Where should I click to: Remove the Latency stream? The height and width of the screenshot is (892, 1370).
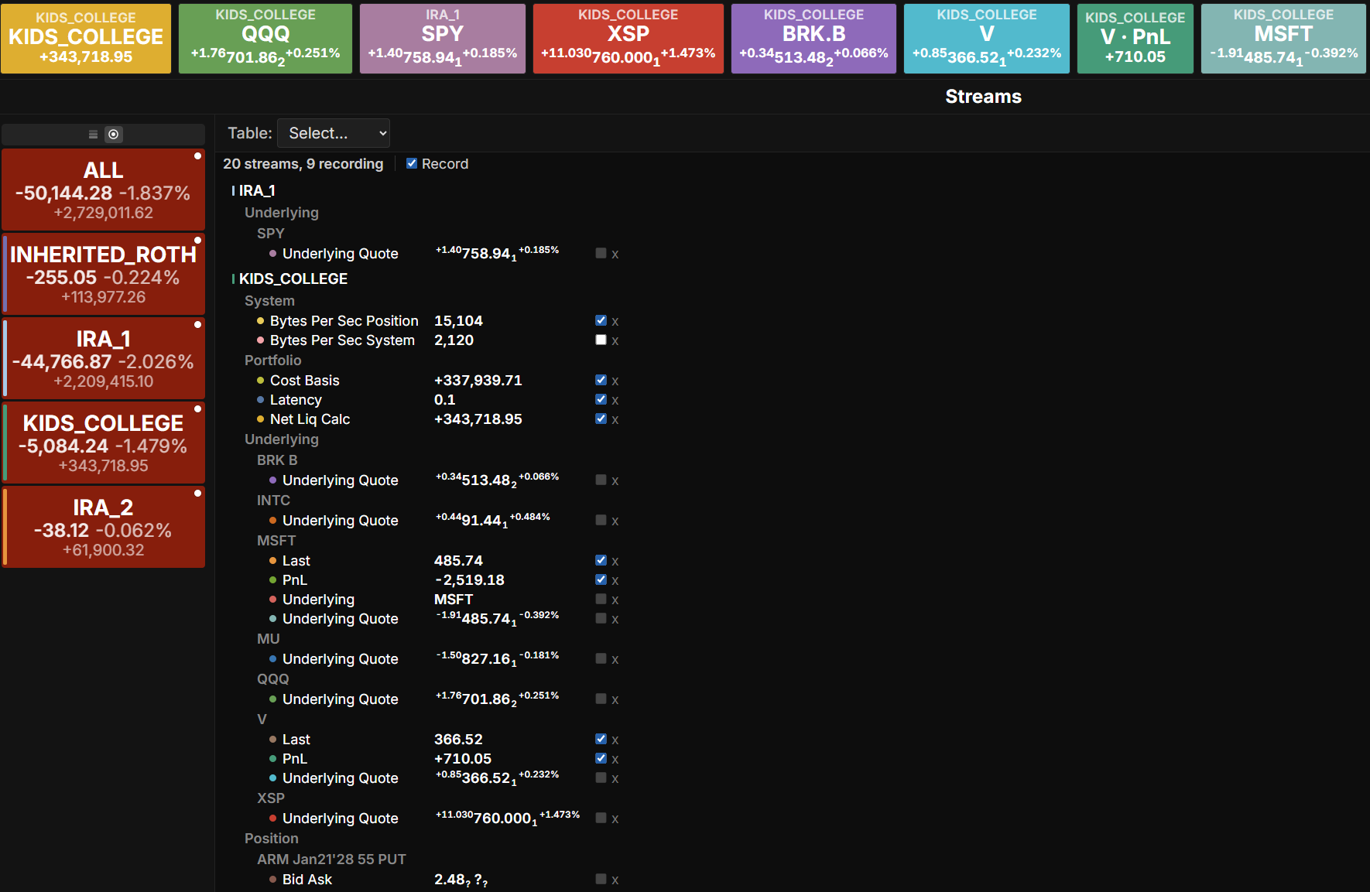tap(615, 401)
